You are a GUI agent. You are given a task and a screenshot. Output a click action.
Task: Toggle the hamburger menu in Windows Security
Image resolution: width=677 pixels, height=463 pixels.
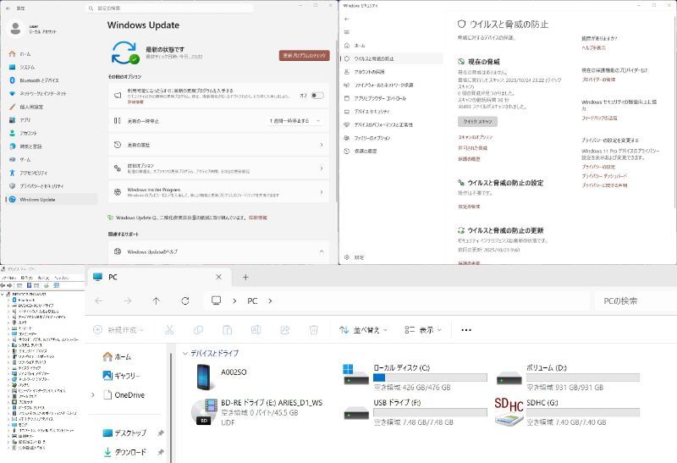[x=346, y=32]
